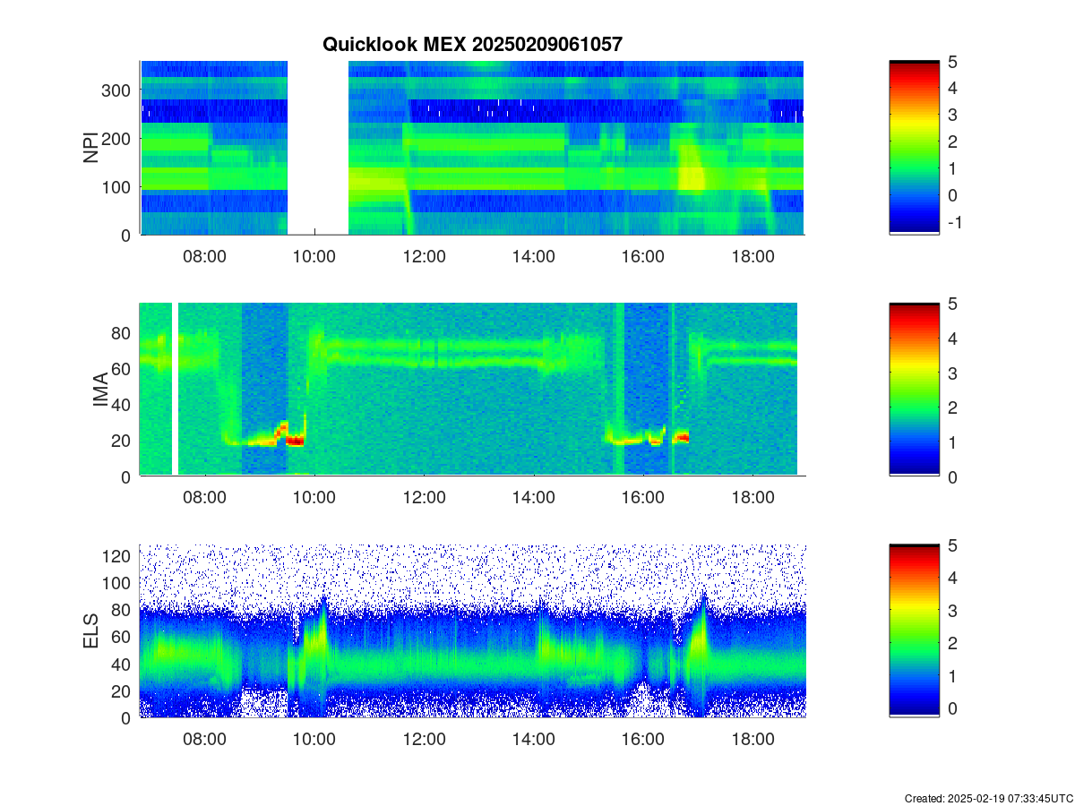Click the "3" label on IMA colorbar
The height and width of the screenshot is (806, 1075).
(x=951, y=373)
